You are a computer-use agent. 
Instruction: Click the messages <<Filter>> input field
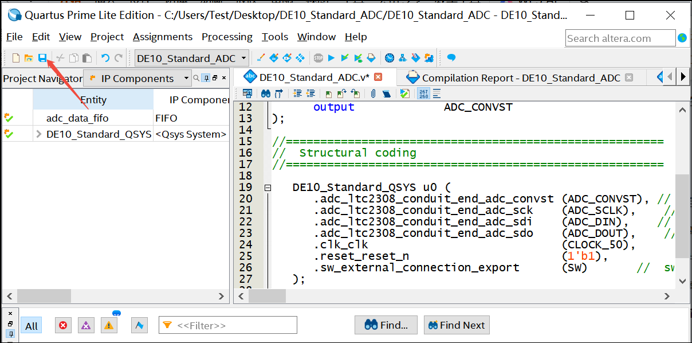click(x=228, y=325)
